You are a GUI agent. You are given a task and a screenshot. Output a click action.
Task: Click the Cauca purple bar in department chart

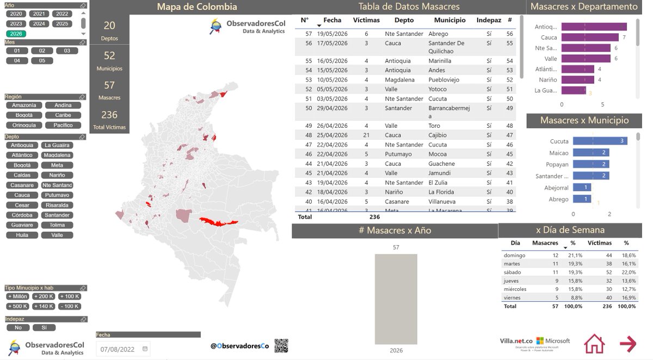[590, 38]
